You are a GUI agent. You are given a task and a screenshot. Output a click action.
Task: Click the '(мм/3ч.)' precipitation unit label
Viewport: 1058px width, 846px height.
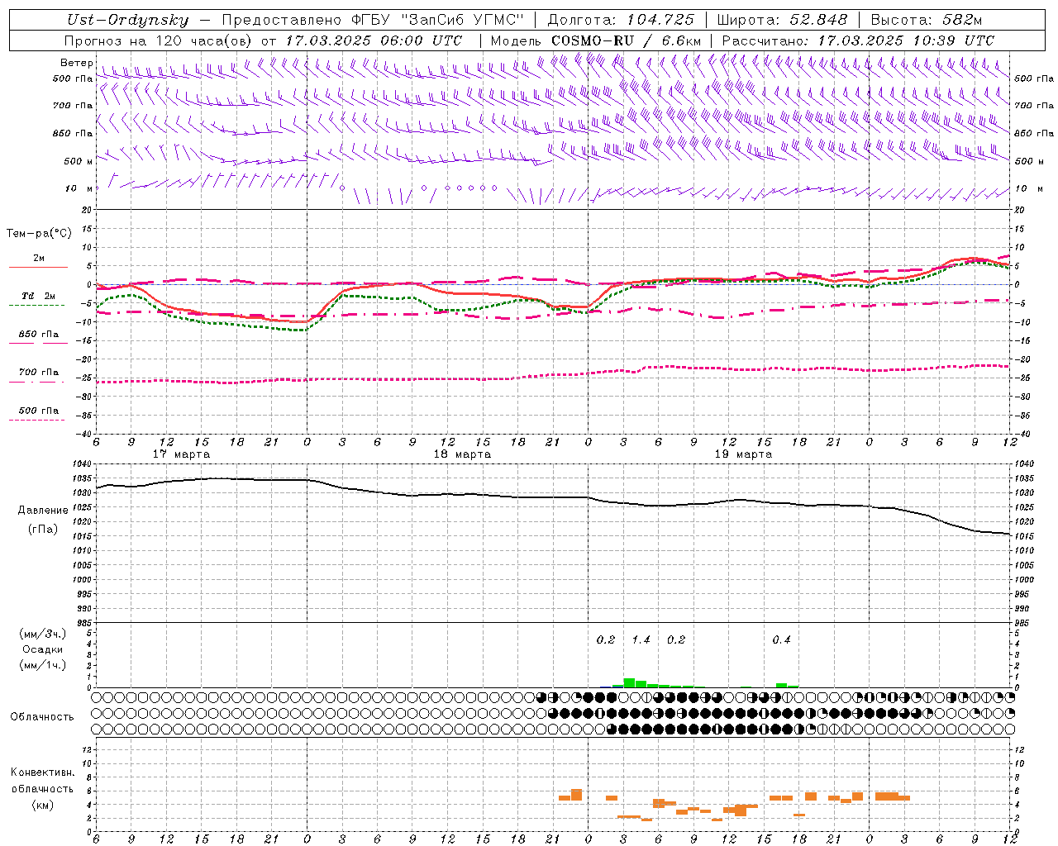[43, 634]
